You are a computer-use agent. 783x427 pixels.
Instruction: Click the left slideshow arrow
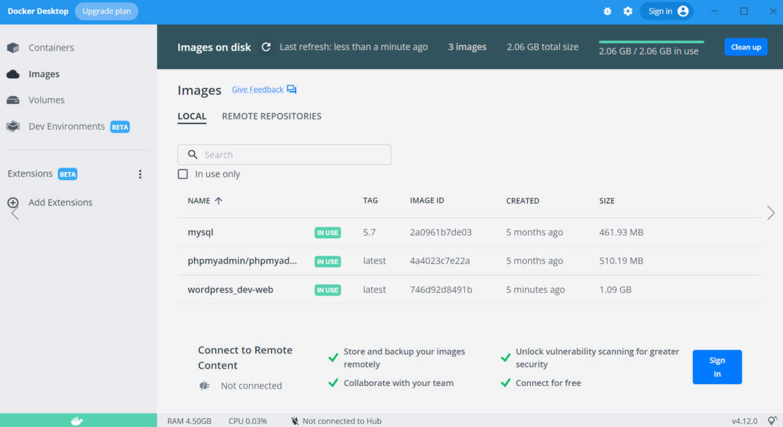click(x=15, y=213)
